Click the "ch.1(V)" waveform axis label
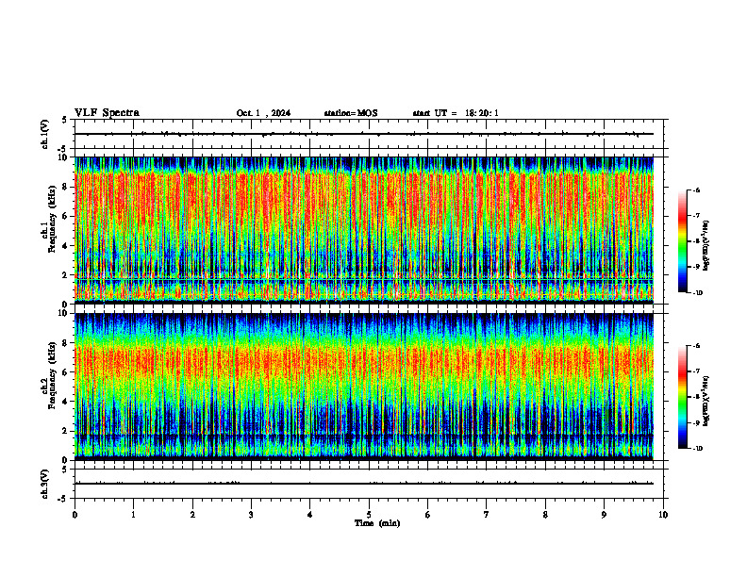Image resolution: width=747 pixels, height=577 pixels. pyautogui.click(x=45, y=134)
